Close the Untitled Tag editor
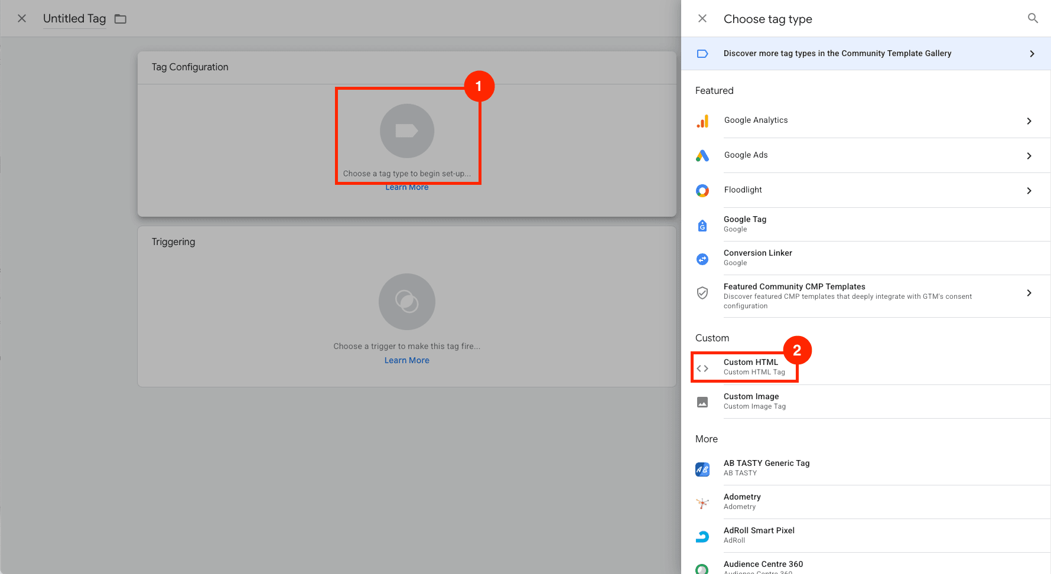The image size is (1051, 574). pyautogui.click(x=22, y=18)
